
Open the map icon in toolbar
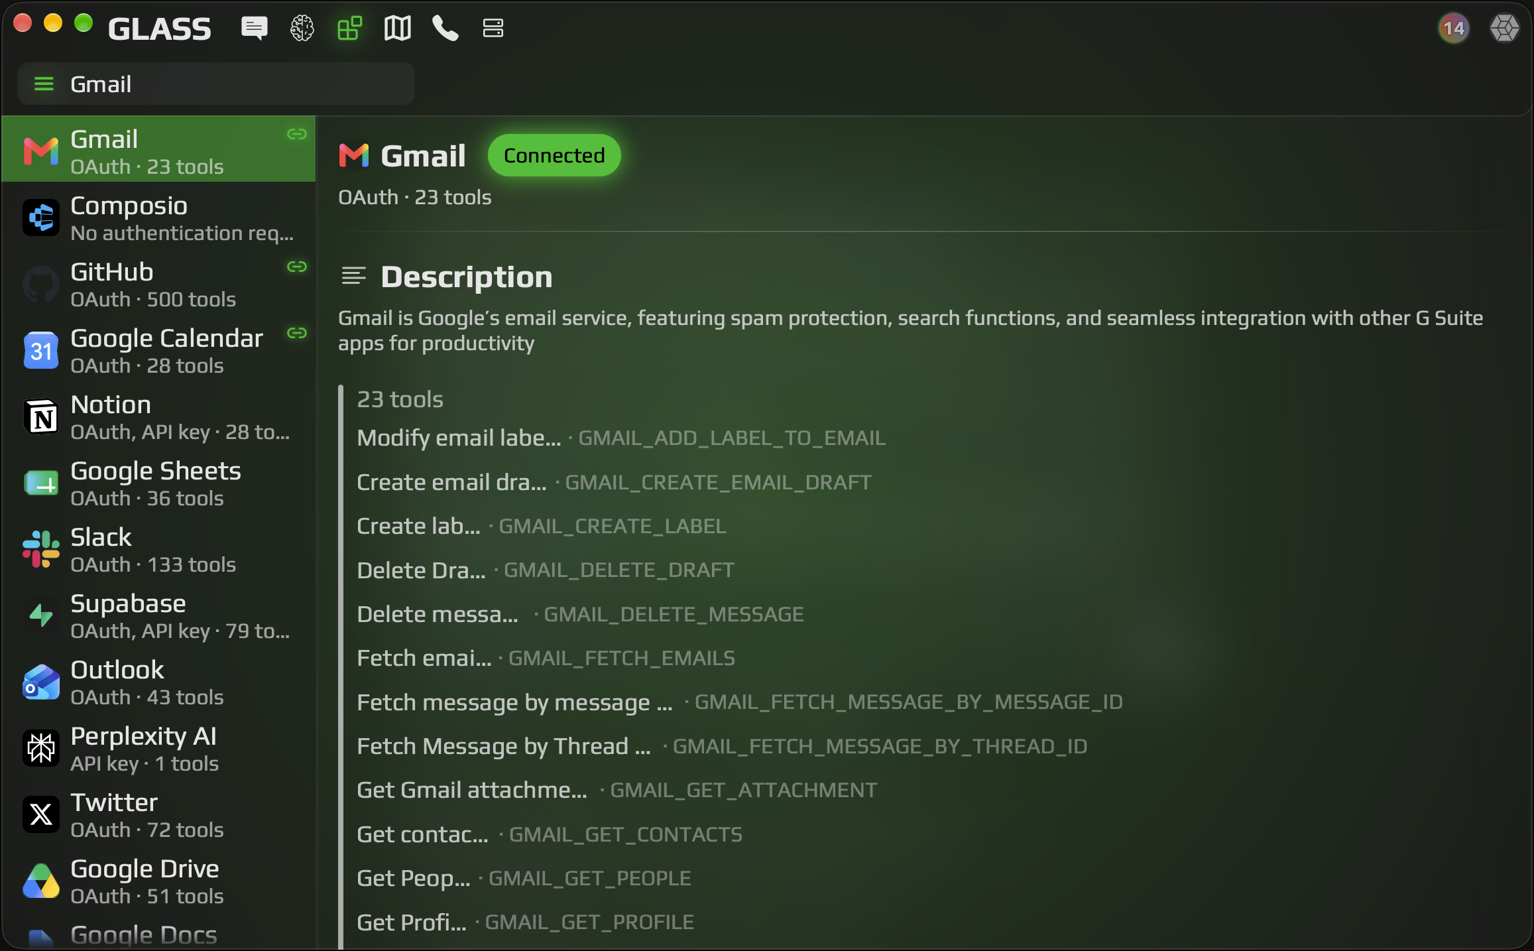[398, 29]
